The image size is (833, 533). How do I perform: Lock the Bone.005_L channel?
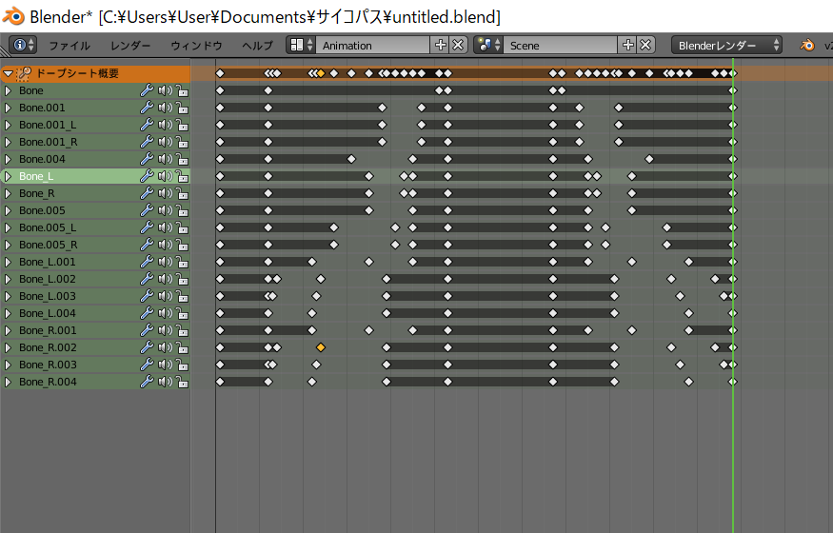pos(182,227)
